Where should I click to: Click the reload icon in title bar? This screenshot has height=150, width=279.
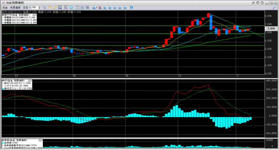click(258, 2)
